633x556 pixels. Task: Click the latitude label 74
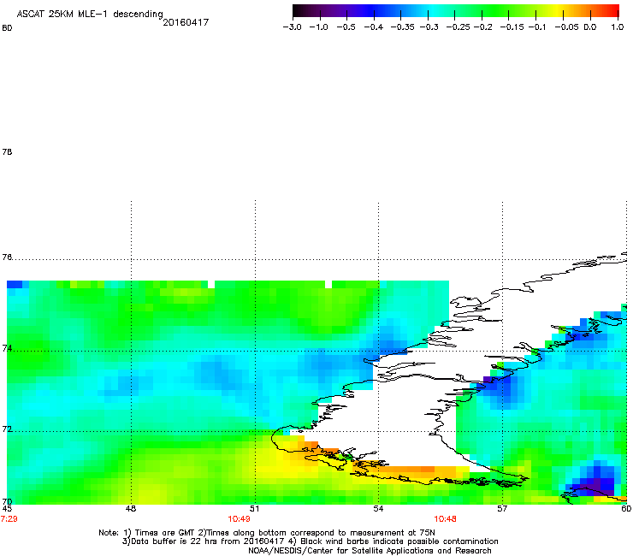(x=7, y=348)
